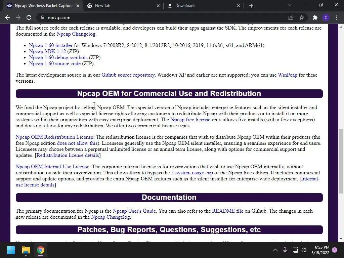Go back with the browser back arrow
Viewport: 344px width, 258px height.
coord(7,17)
